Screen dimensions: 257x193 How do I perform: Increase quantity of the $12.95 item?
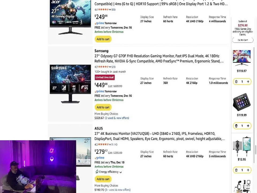click(248, 170)
